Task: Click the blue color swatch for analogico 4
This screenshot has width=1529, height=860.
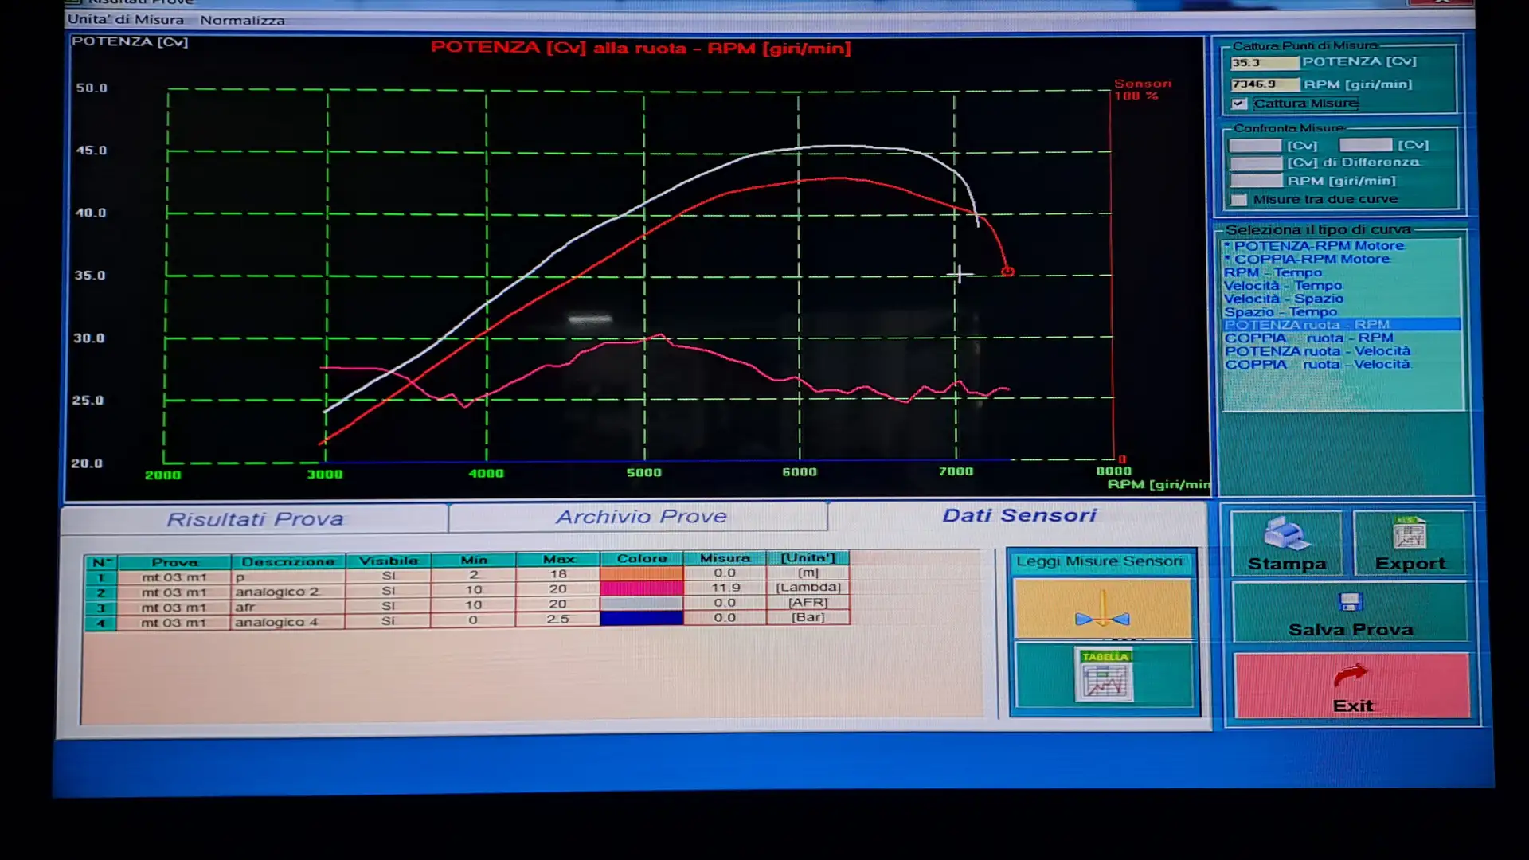Action: coord(641,618)
